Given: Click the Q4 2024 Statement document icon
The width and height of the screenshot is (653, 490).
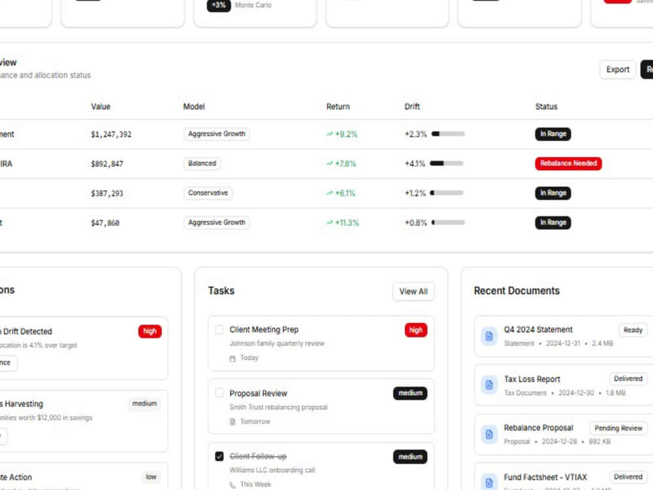Looking at the screenshot, I should tap(489, 336).
